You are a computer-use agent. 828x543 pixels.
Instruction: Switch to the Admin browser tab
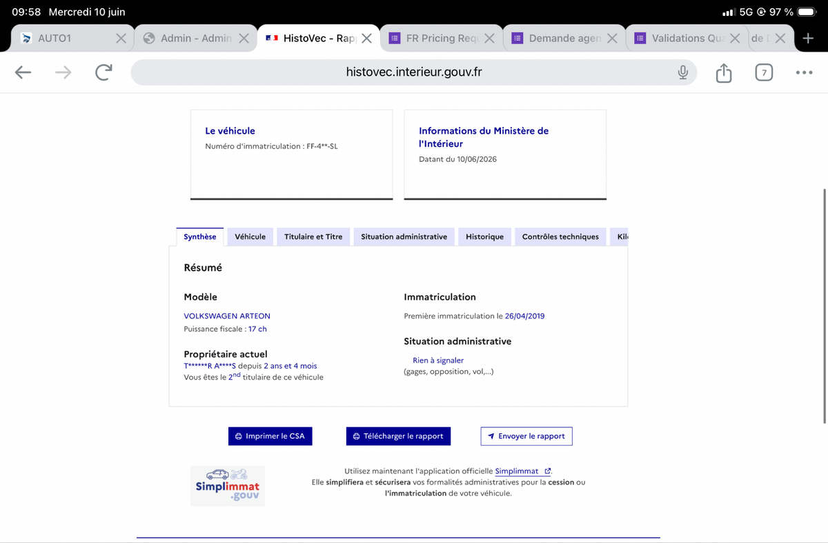[x=188, y=39]
